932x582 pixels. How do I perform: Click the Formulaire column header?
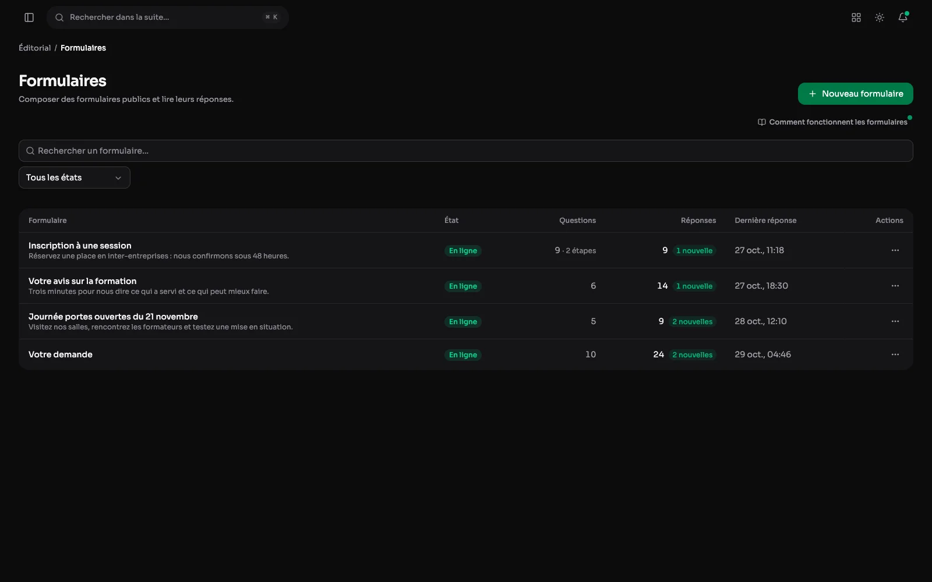tap(48, 221)
